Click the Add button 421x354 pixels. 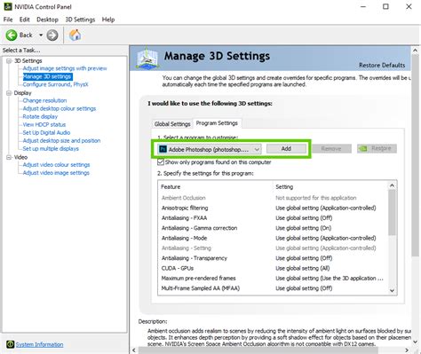[286, 148]
